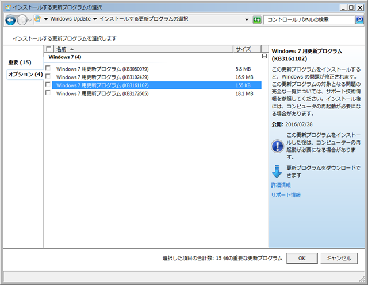Check the KB3161102 update checkbox

(48, 84)
